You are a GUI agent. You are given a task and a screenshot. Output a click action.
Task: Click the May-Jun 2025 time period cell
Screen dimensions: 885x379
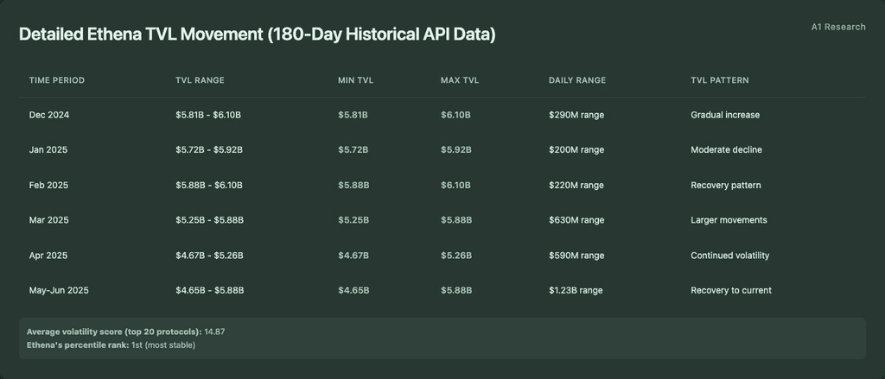[x=59, y=290]
